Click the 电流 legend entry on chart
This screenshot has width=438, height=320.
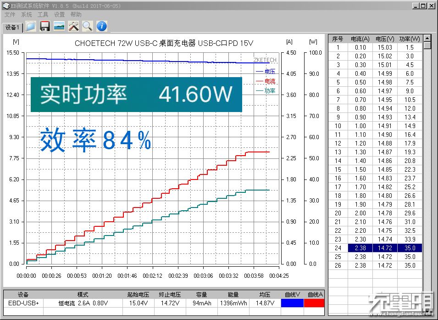tap(266, 81)
